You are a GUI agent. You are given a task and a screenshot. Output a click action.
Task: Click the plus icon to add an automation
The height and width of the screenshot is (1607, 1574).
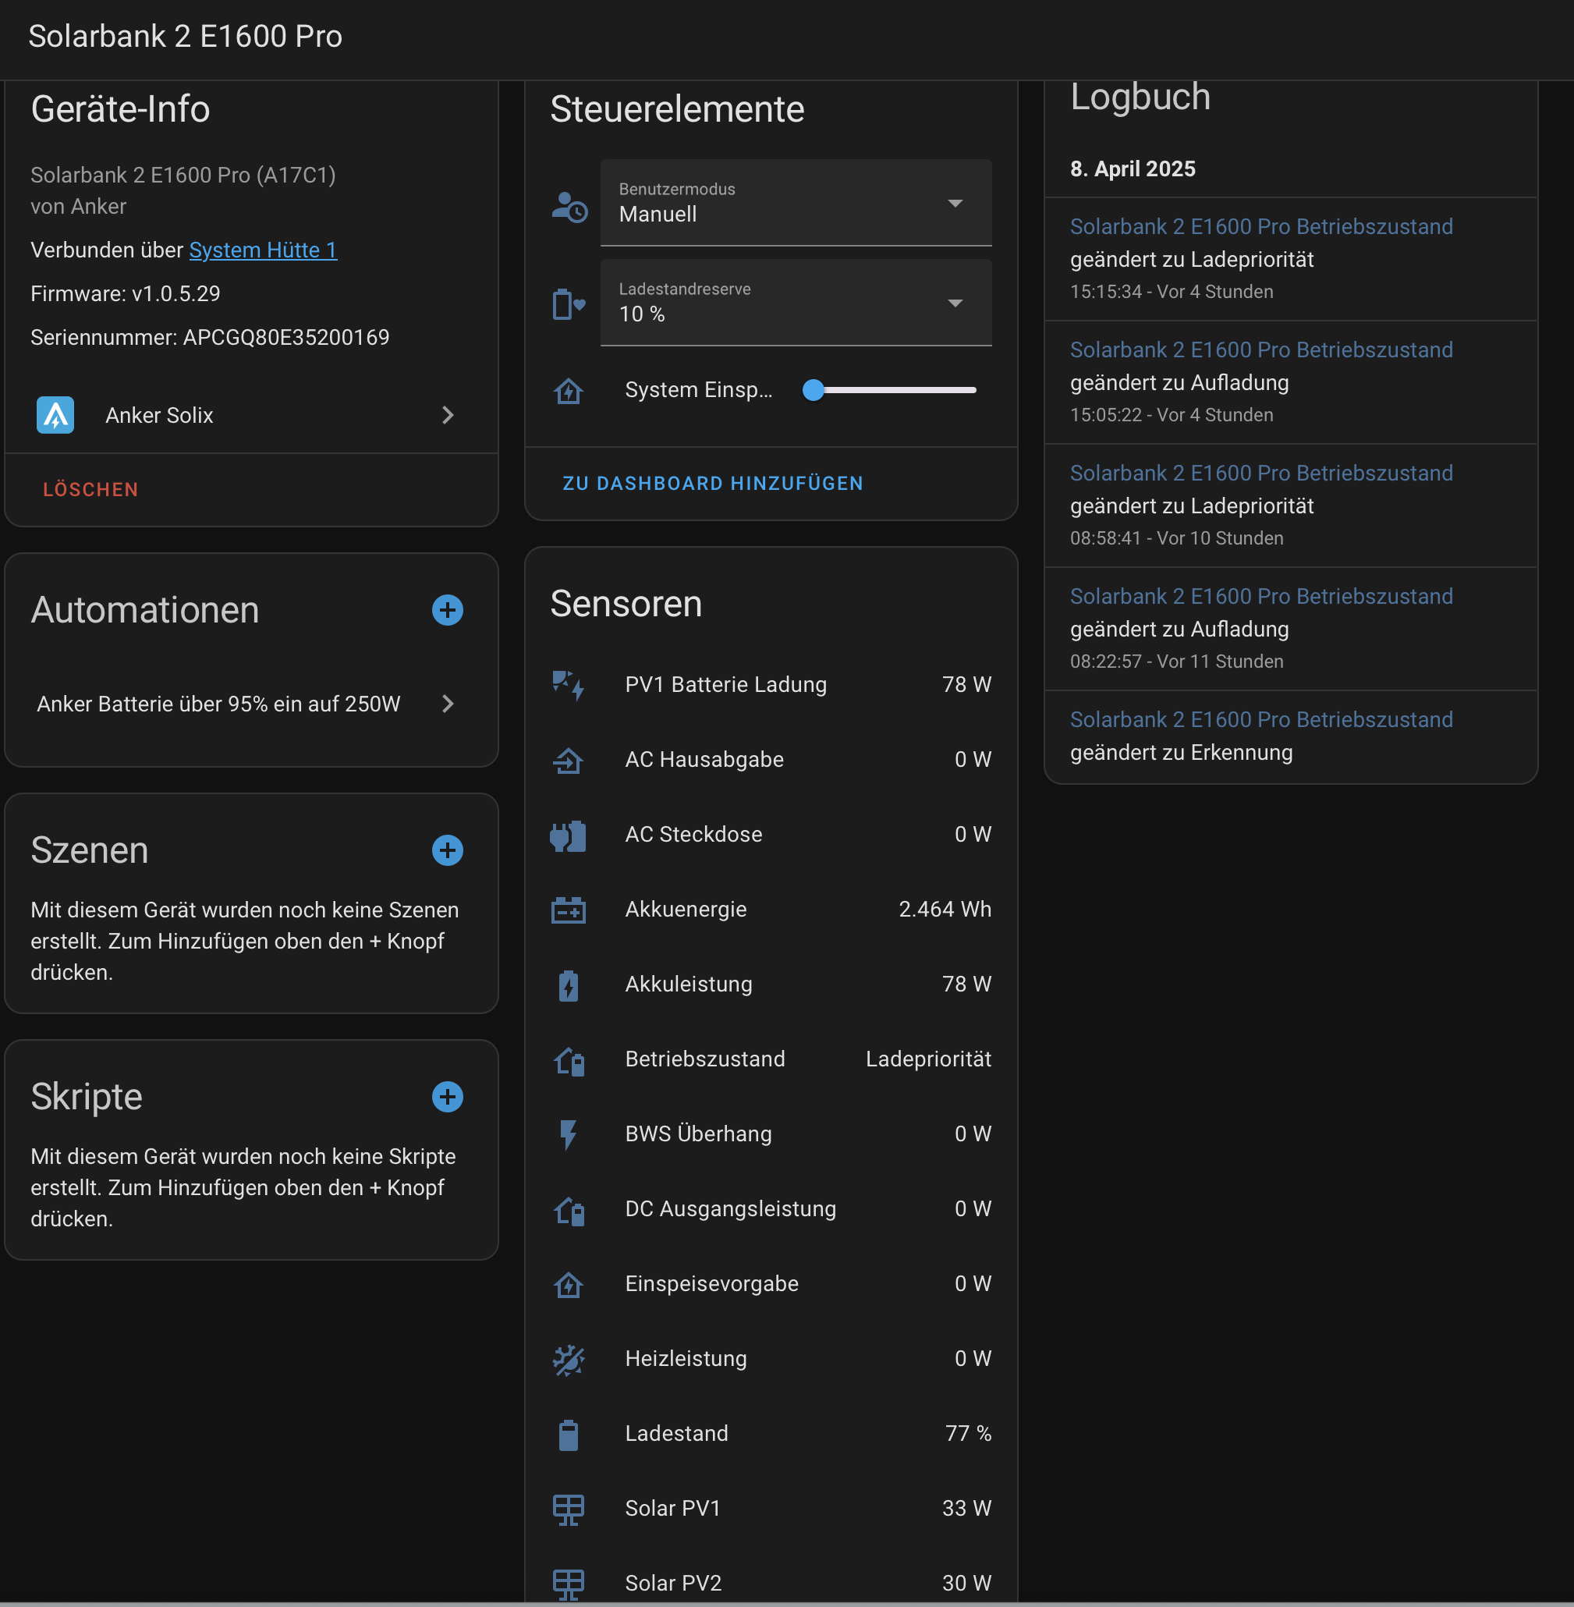coord(447,610)
